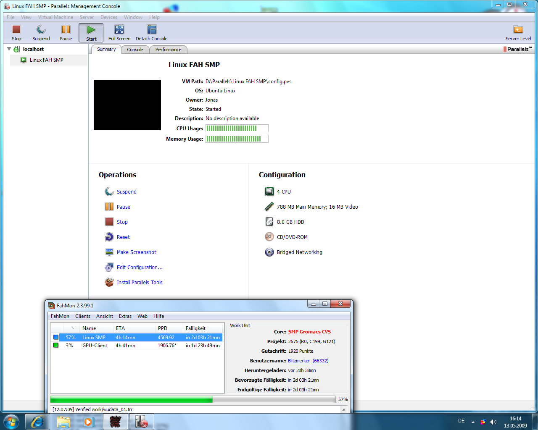538x430 pixels.
Task: Open team (66332) link
Action: click(321, 361)
